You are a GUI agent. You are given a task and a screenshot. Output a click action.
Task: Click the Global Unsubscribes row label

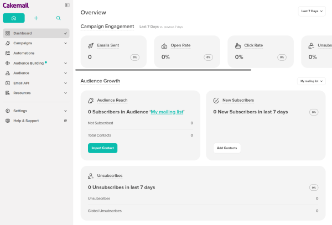105,211
